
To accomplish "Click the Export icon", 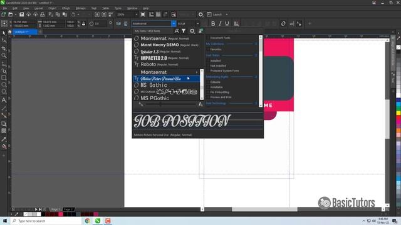I will 104,14.
